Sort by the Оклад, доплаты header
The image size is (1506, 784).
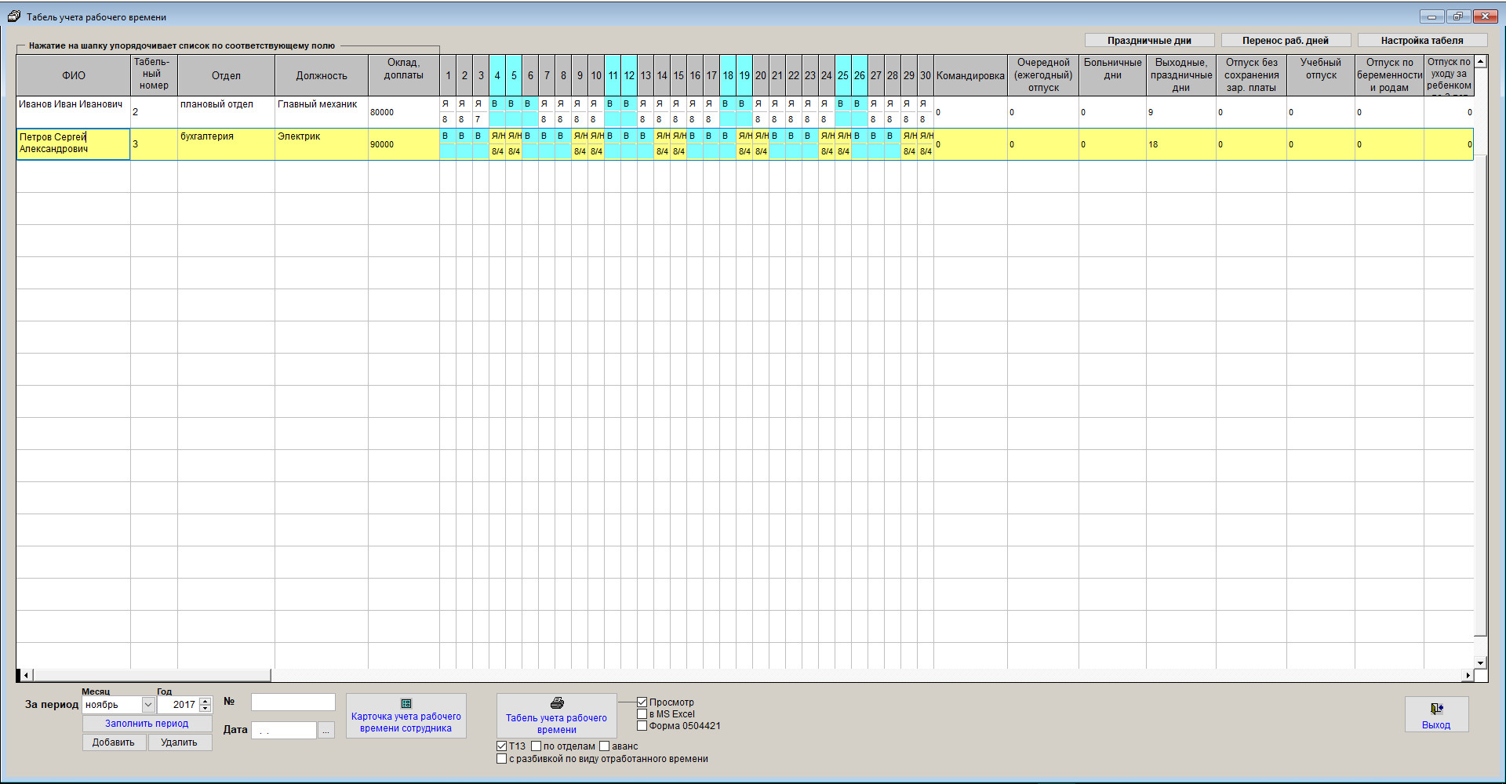pyautogui.click(x=404, y=75)
